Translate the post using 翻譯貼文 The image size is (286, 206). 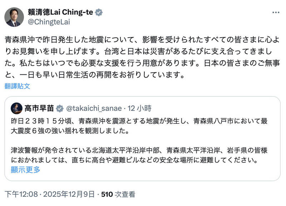16,86
